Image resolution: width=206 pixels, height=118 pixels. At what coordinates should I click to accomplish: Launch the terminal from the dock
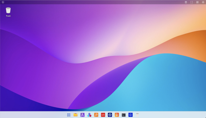124,115
